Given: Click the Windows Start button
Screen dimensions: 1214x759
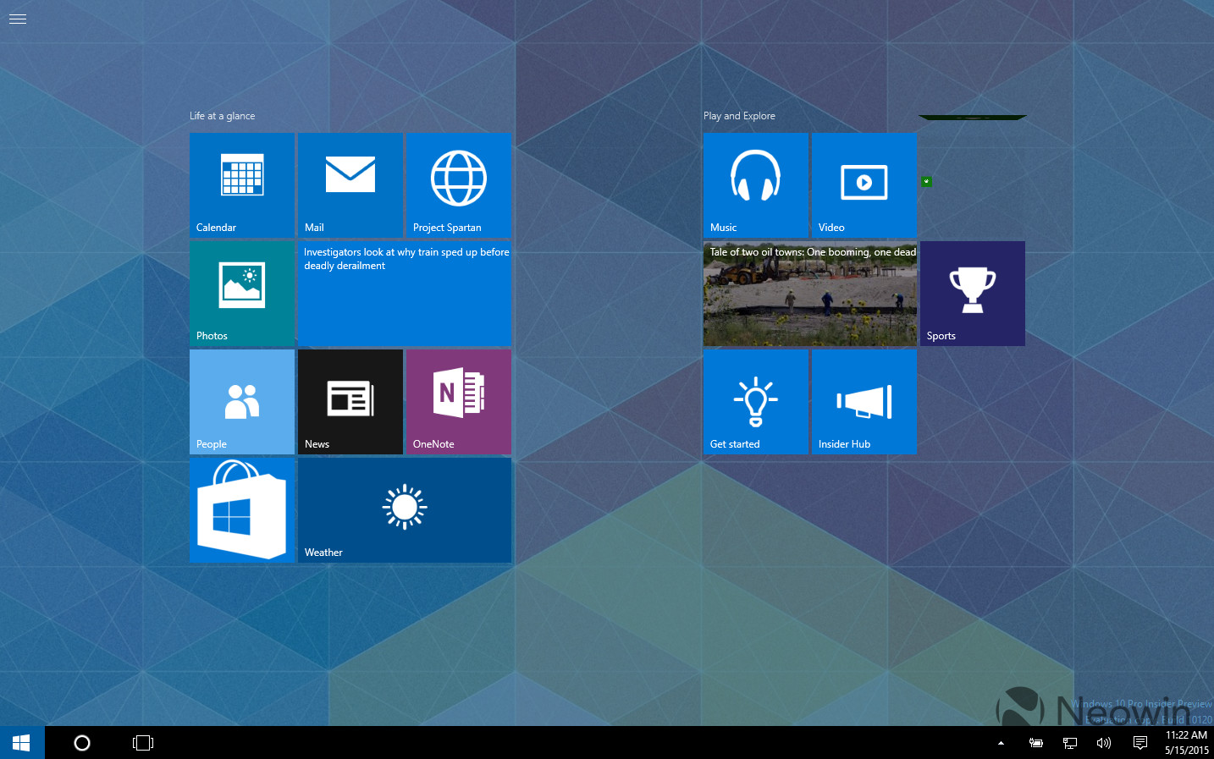Looking at the screenshot, I should tap(22, 743).
